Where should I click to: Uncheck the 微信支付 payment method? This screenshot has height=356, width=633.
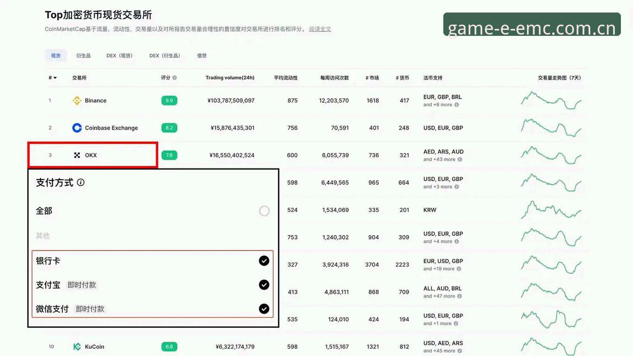click(x=264, y=308)
